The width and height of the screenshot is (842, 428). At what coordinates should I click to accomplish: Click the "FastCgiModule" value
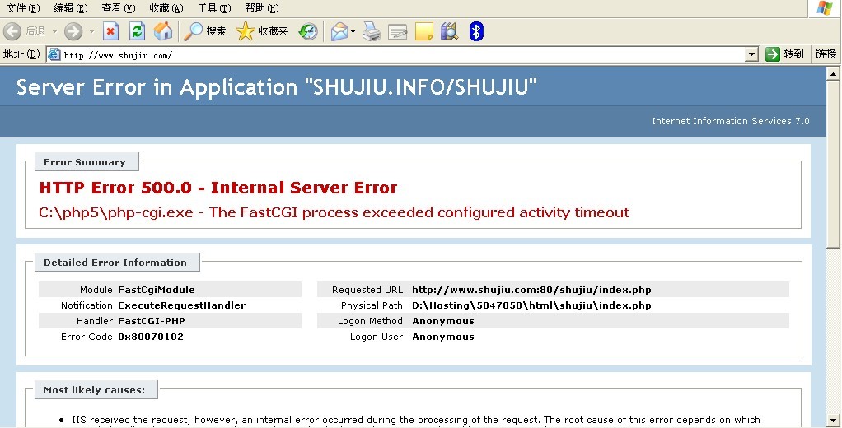click(x=157, y=290)
